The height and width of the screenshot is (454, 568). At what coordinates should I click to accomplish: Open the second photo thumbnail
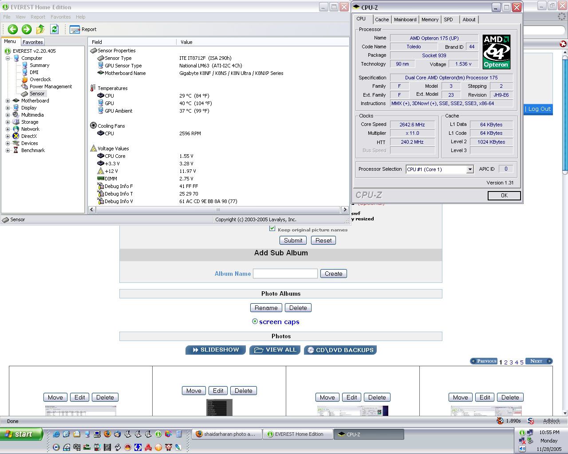pos(219,407)
